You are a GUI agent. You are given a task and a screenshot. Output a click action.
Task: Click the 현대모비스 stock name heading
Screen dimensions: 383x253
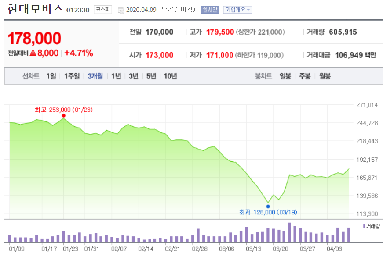(x=36, y=9)
